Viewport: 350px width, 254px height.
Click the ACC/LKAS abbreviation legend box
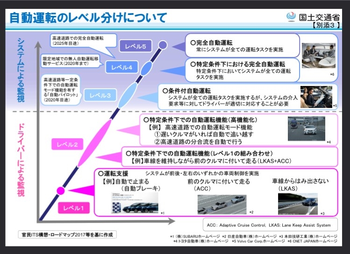(x=270, y=225)
